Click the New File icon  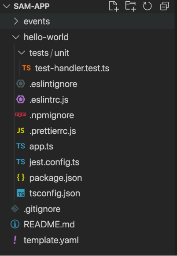(x=114, y=6)
